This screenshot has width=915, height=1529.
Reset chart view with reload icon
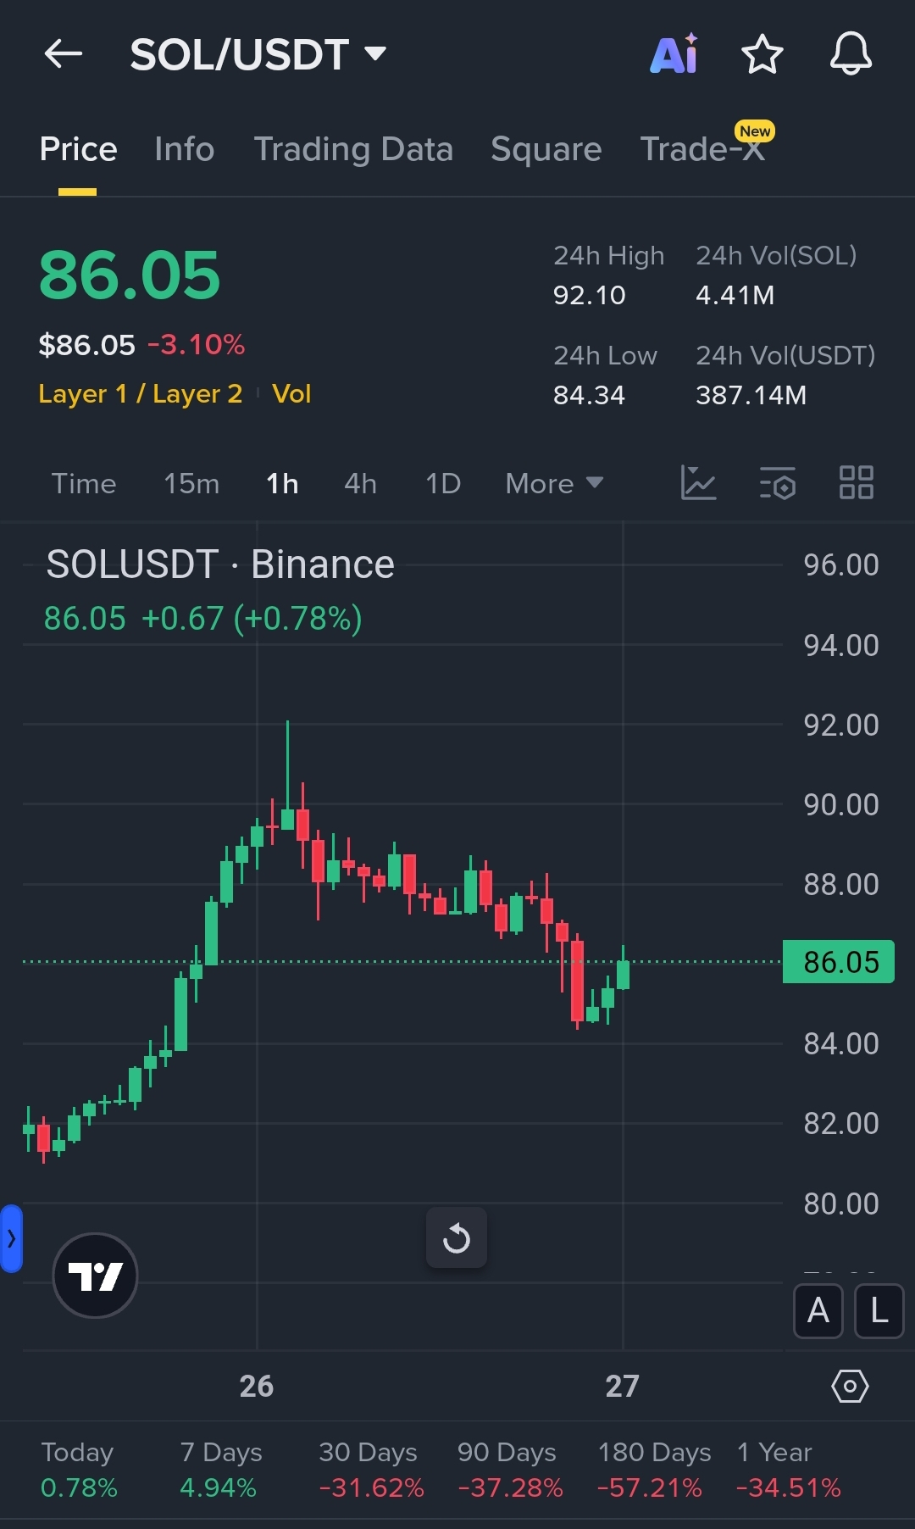coord(457,1238)
